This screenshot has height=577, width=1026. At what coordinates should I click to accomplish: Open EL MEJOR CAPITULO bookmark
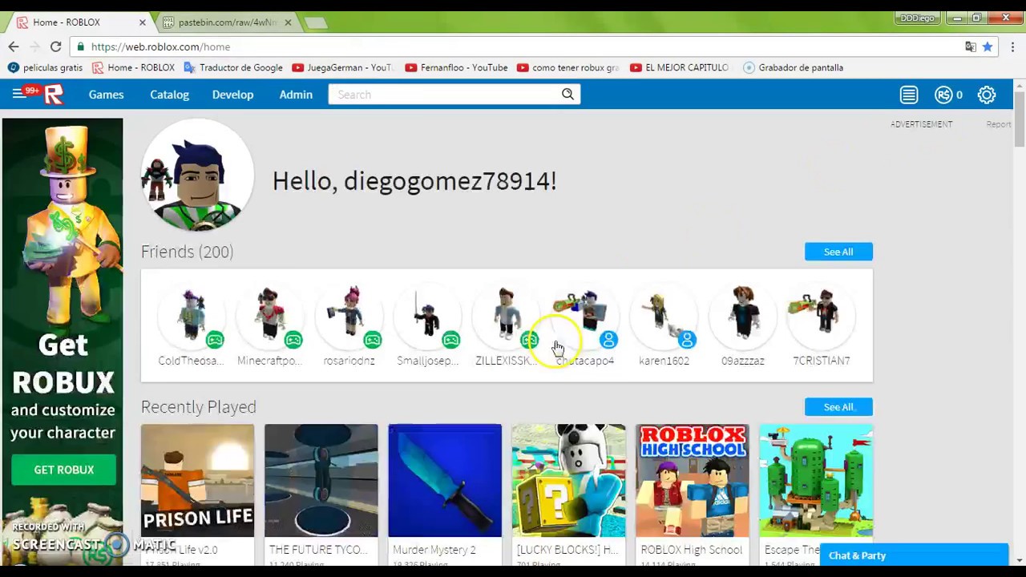click(680, 67)
